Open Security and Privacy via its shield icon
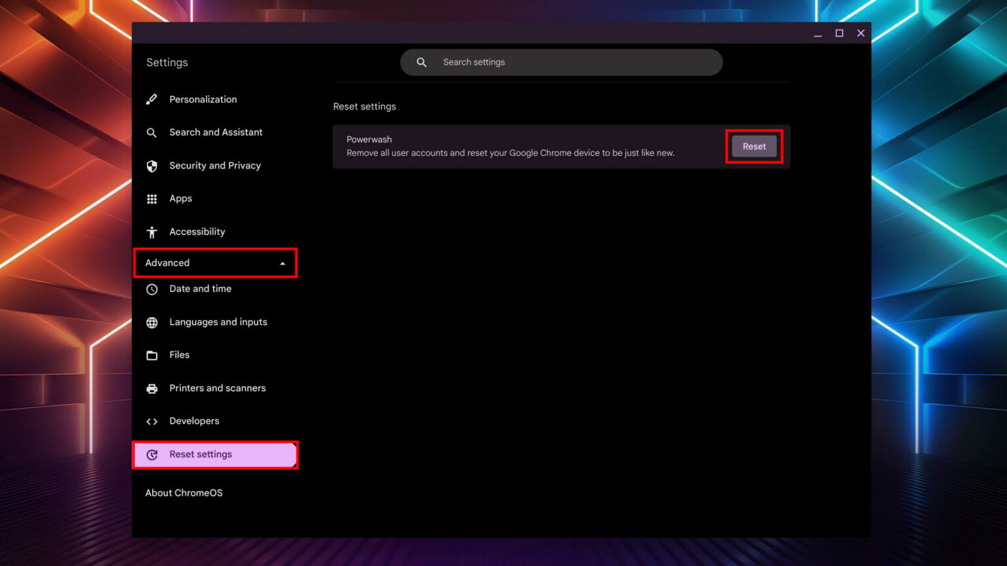The height and width of the screenshot is (566, 1007). (151, 166)
